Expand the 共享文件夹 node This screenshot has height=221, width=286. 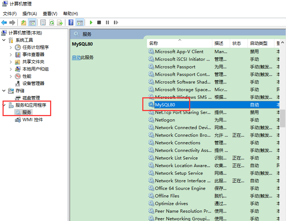[11, 62]
